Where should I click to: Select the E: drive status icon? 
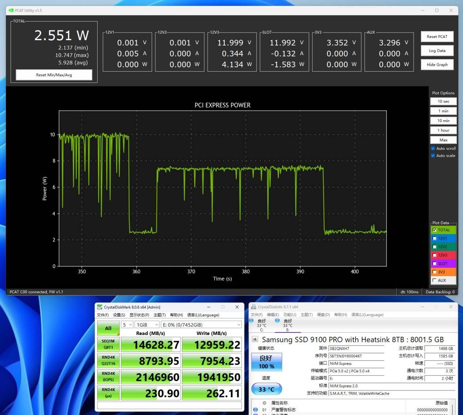277,321
